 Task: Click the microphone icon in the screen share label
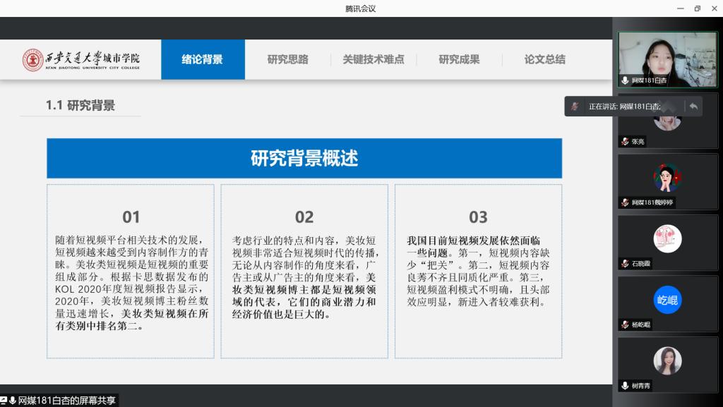pyautogui.click(x=13, y=400)
